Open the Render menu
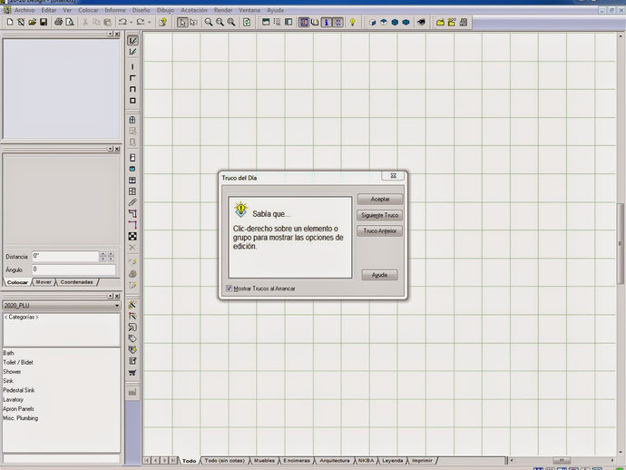Viewport: 626px width, 470px height. (x=223, y=10)
